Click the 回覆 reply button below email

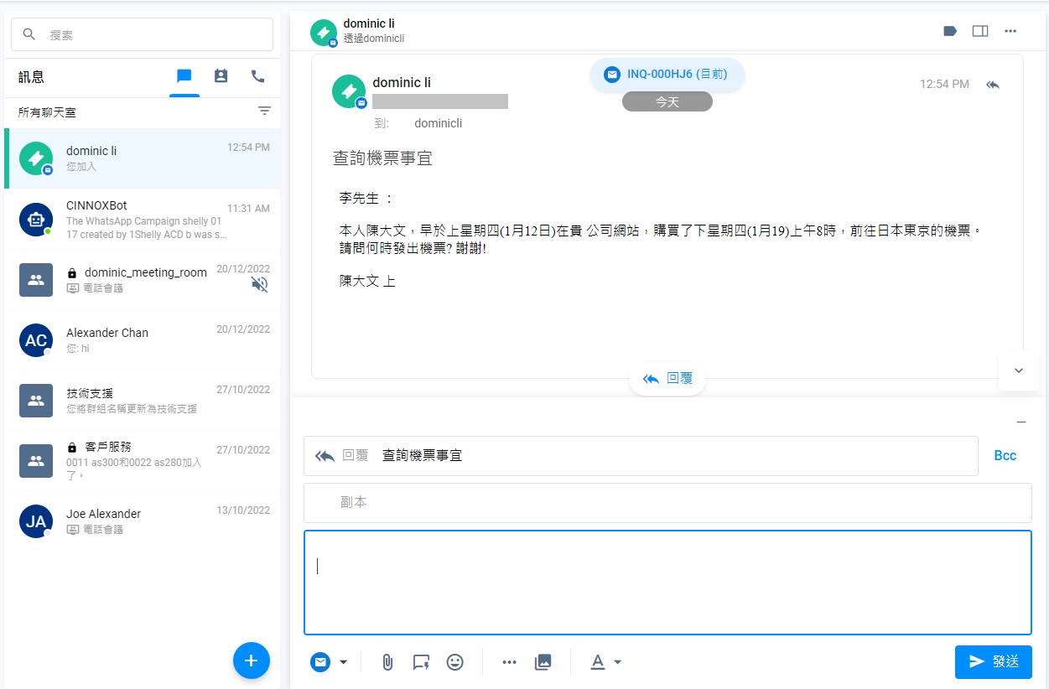667,379
